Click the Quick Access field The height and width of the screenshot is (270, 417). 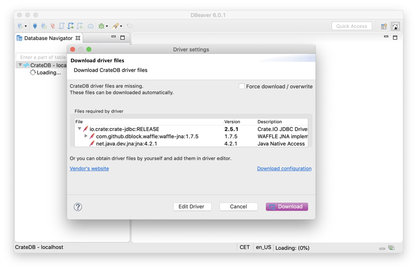pos(351,26)
